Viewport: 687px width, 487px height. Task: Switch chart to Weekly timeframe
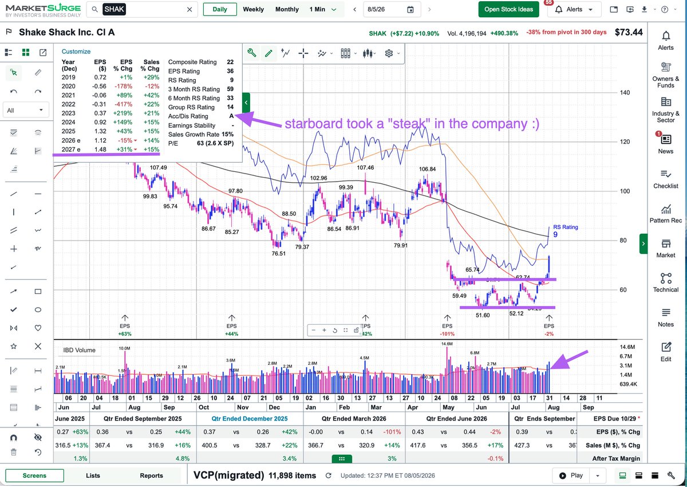point(254,9)
